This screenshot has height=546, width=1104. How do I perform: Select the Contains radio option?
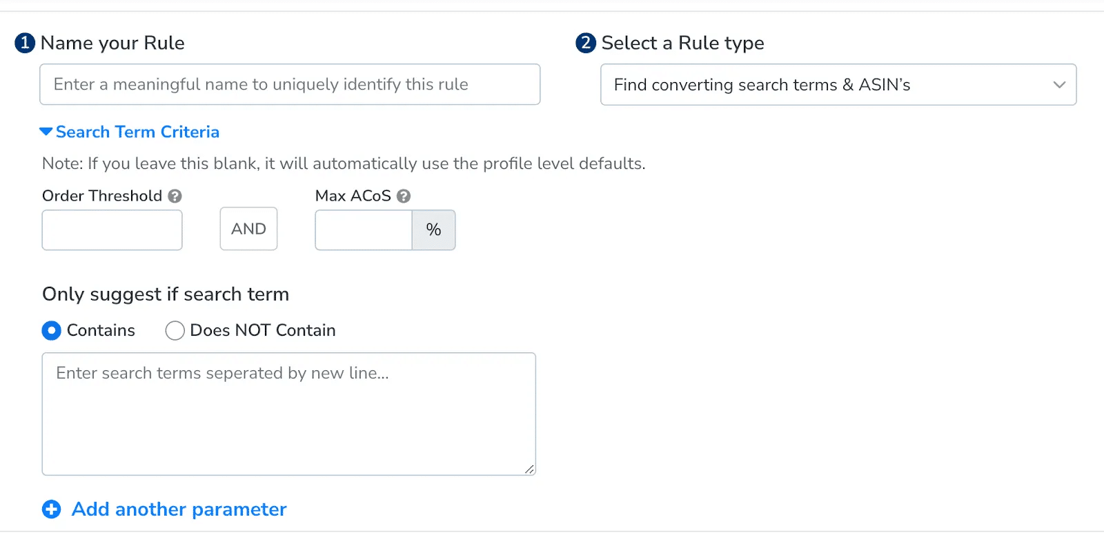tap(52, 331)
